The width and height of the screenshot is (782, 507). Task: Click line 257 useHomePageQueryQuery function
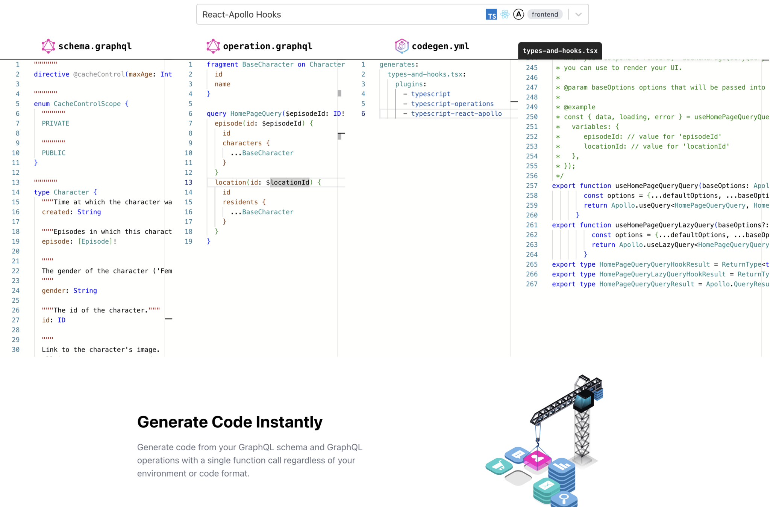[x=656, y=186]
